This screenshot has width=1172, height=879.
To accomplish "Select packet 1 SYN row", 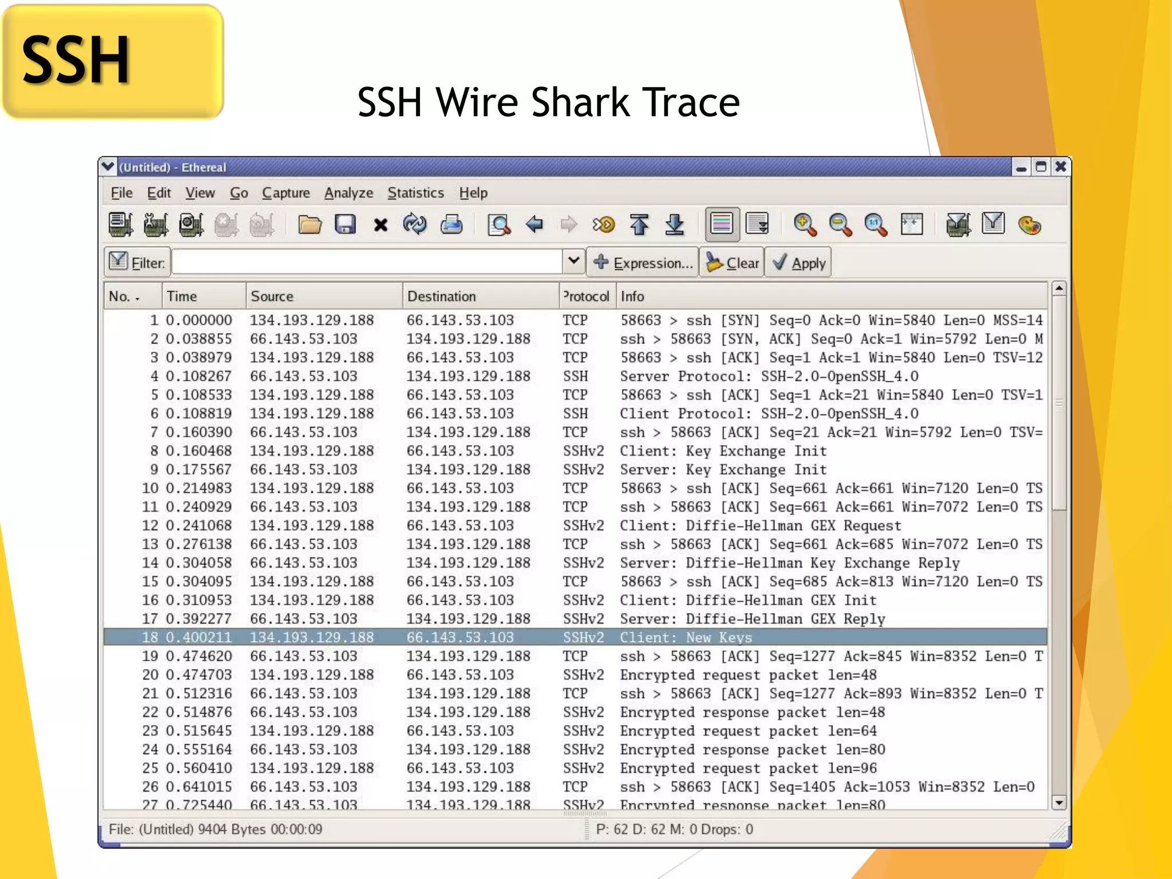I will point(575,320).
